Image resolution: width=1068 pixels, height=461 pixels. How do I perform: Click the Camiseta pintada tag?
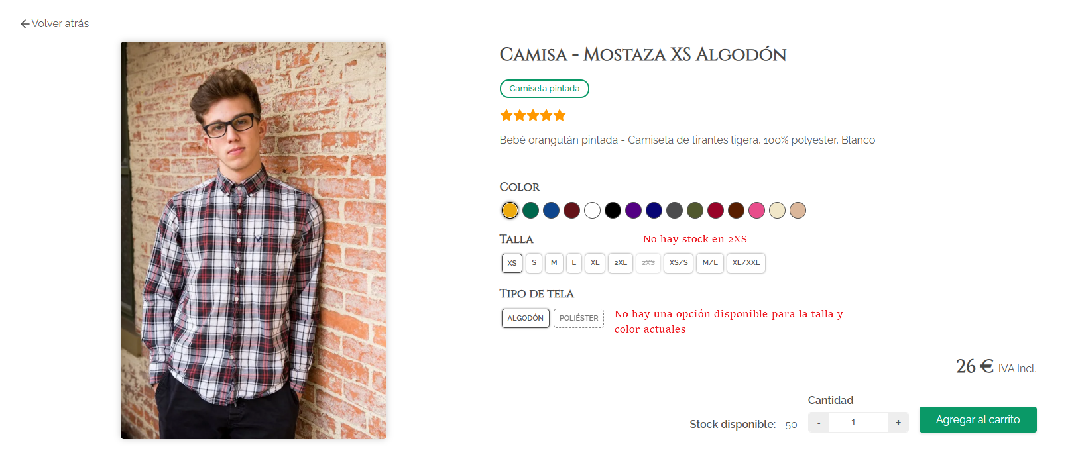coord(544,89)
